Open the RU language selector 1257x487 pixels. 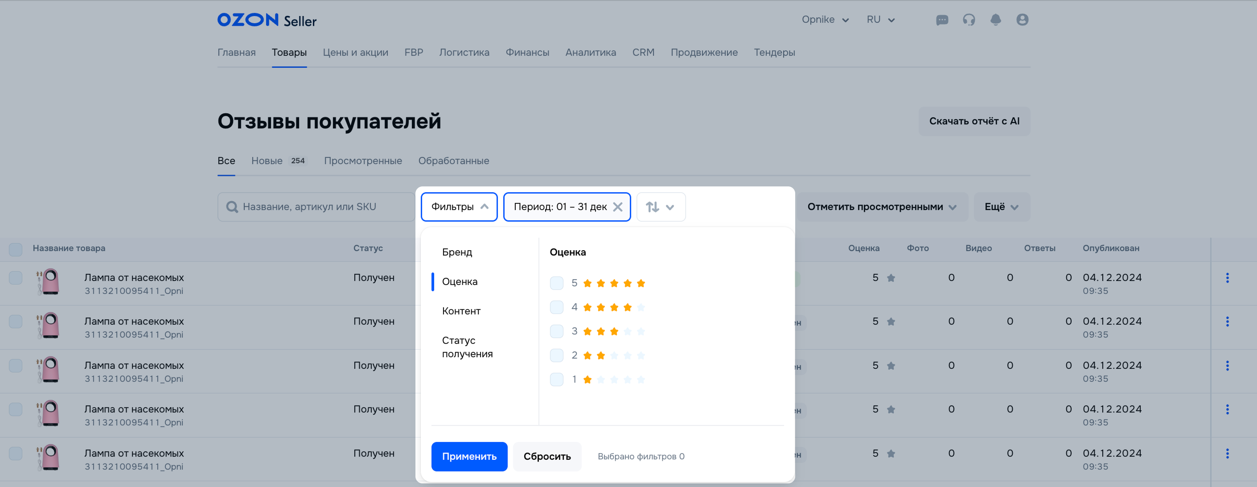pos(880,20)
